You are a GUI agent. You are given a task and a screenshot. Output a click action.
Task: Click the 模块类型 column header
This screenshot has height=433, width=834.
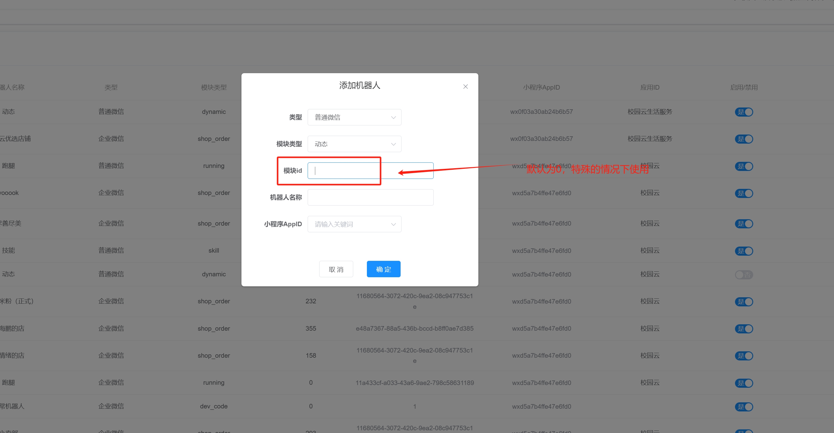[214, 87]
